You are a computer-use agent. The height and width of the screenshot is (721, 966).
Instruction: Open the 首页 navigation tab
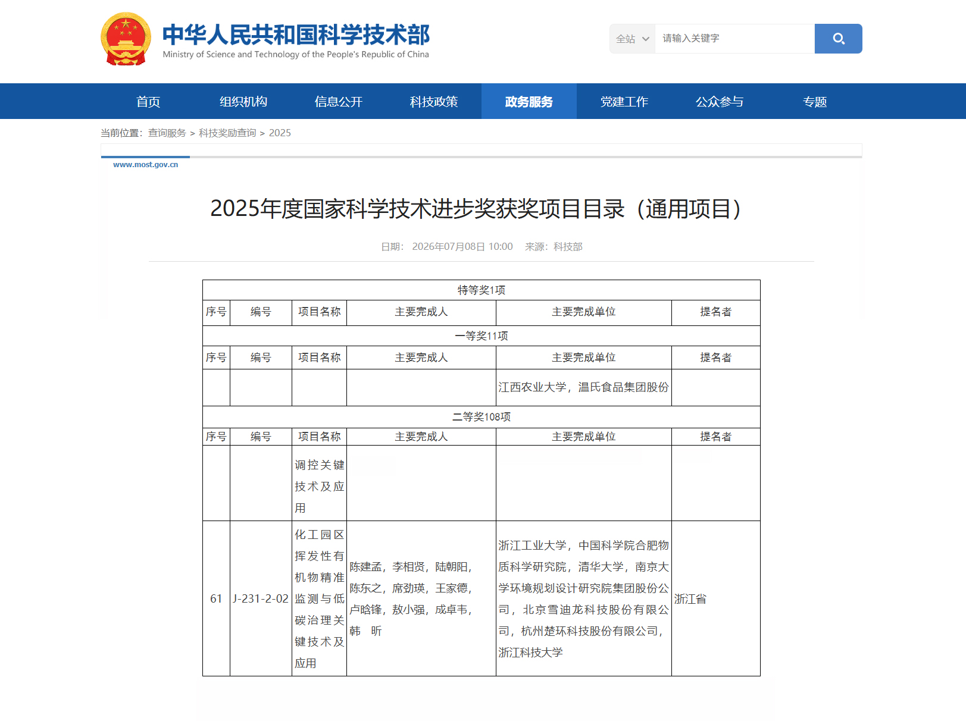pos(148,101)
